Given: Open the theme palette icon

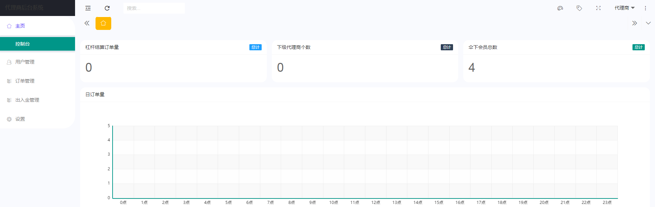Looking at the screenshot, I should pos(560,8).
